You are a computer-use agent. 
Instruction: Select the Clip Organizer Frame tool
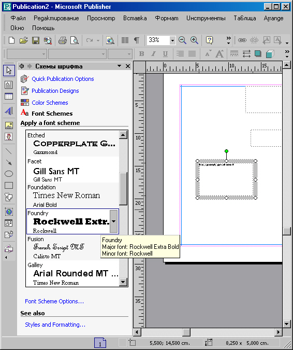tap(9, 137)
